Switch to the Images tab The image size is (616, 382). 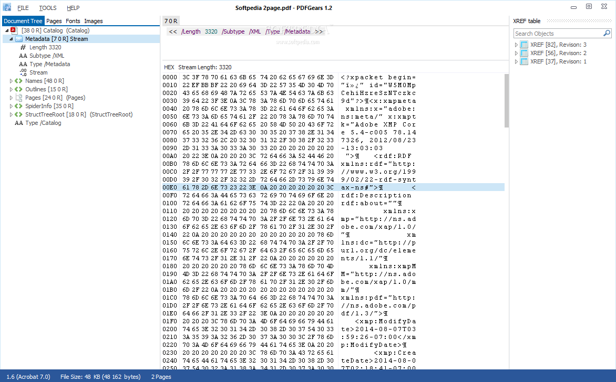click(x=94, y=21)
